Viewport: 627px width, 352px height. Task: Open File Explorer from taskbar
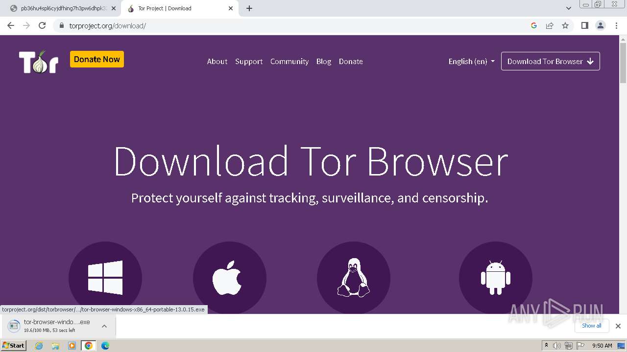pyautogui.click(x=55, y=346)
